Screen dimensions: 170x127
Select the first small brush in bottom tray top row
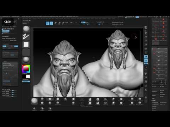click(42, 99)
